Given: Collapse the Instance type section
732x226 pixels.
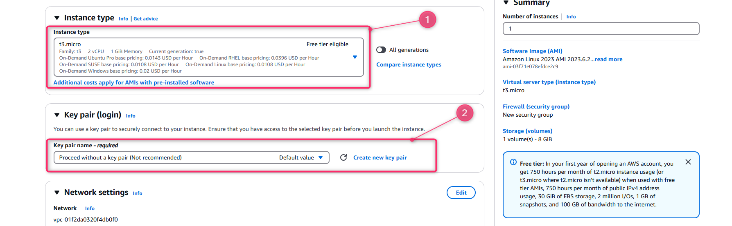Looking at the screenshot, I should pyautogui.click(x=57, y=18).
